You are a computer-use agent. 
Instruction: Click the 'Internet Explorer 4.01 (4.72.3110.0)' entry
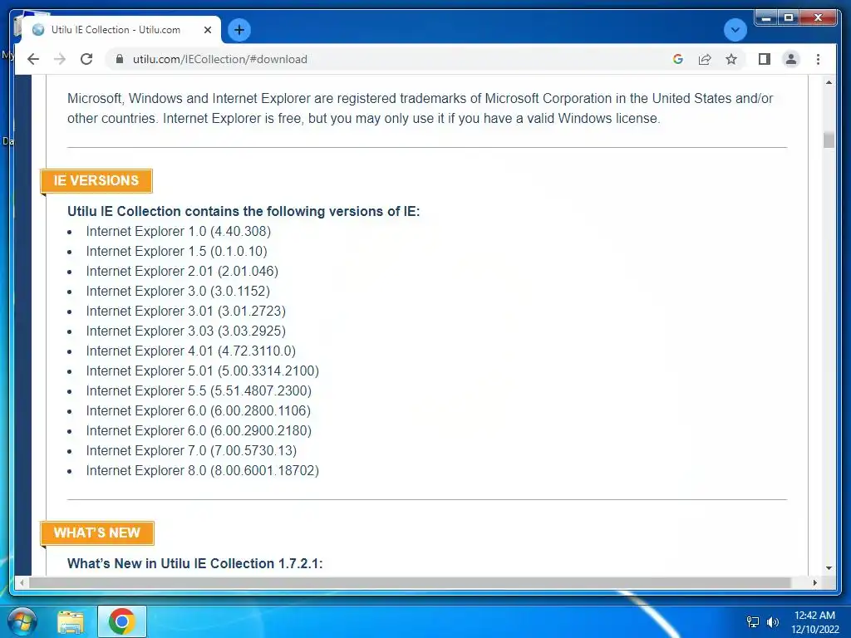click(x=190, y=351)
